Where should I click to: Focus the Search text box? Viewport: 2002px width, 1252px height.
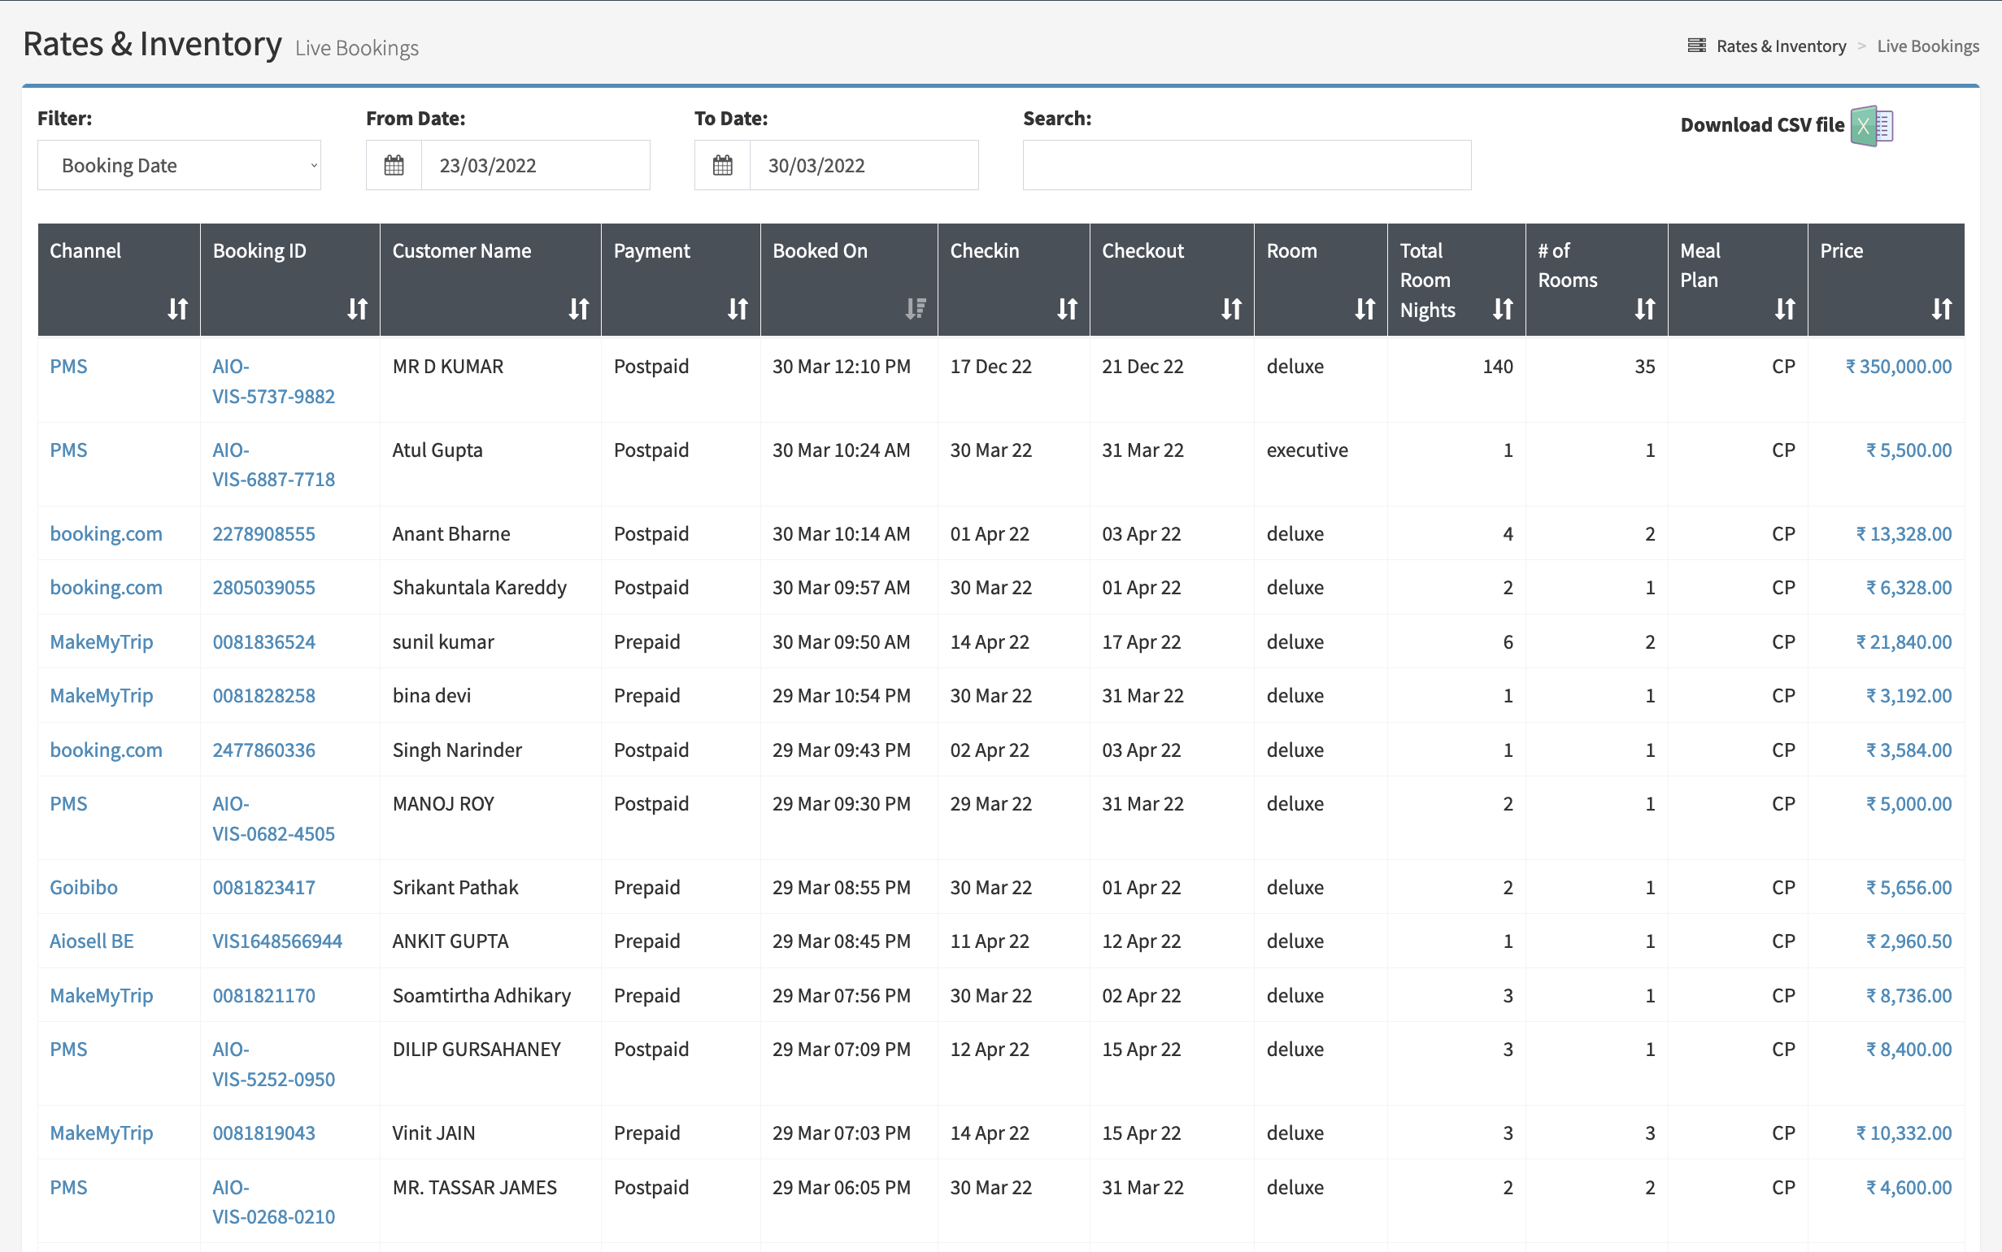(1246, 166)
